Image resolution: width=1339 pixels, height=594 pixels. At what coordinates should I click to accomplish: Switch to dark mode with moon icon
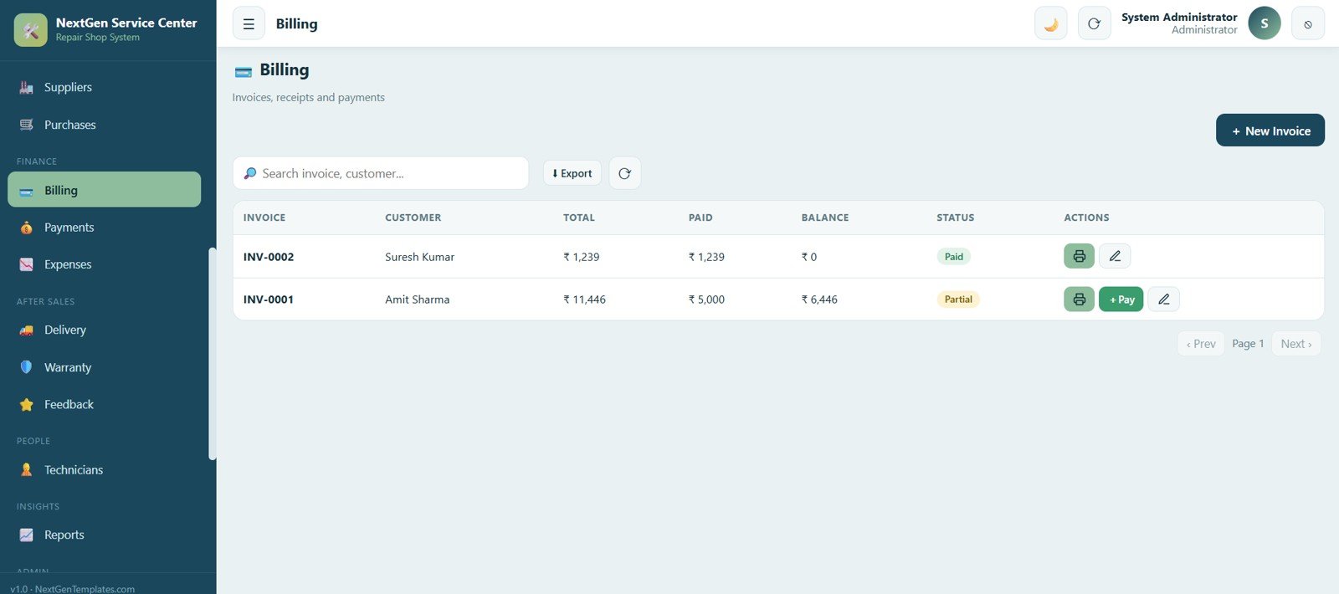pos(1051,23)
